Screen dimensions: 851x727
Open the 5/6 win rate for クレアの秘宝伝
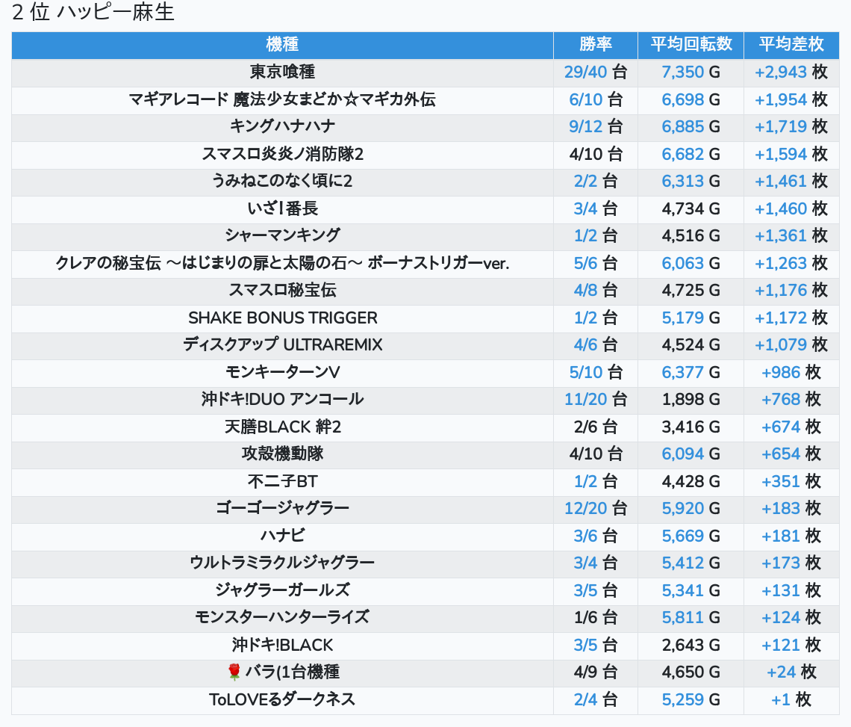point(585,263)
